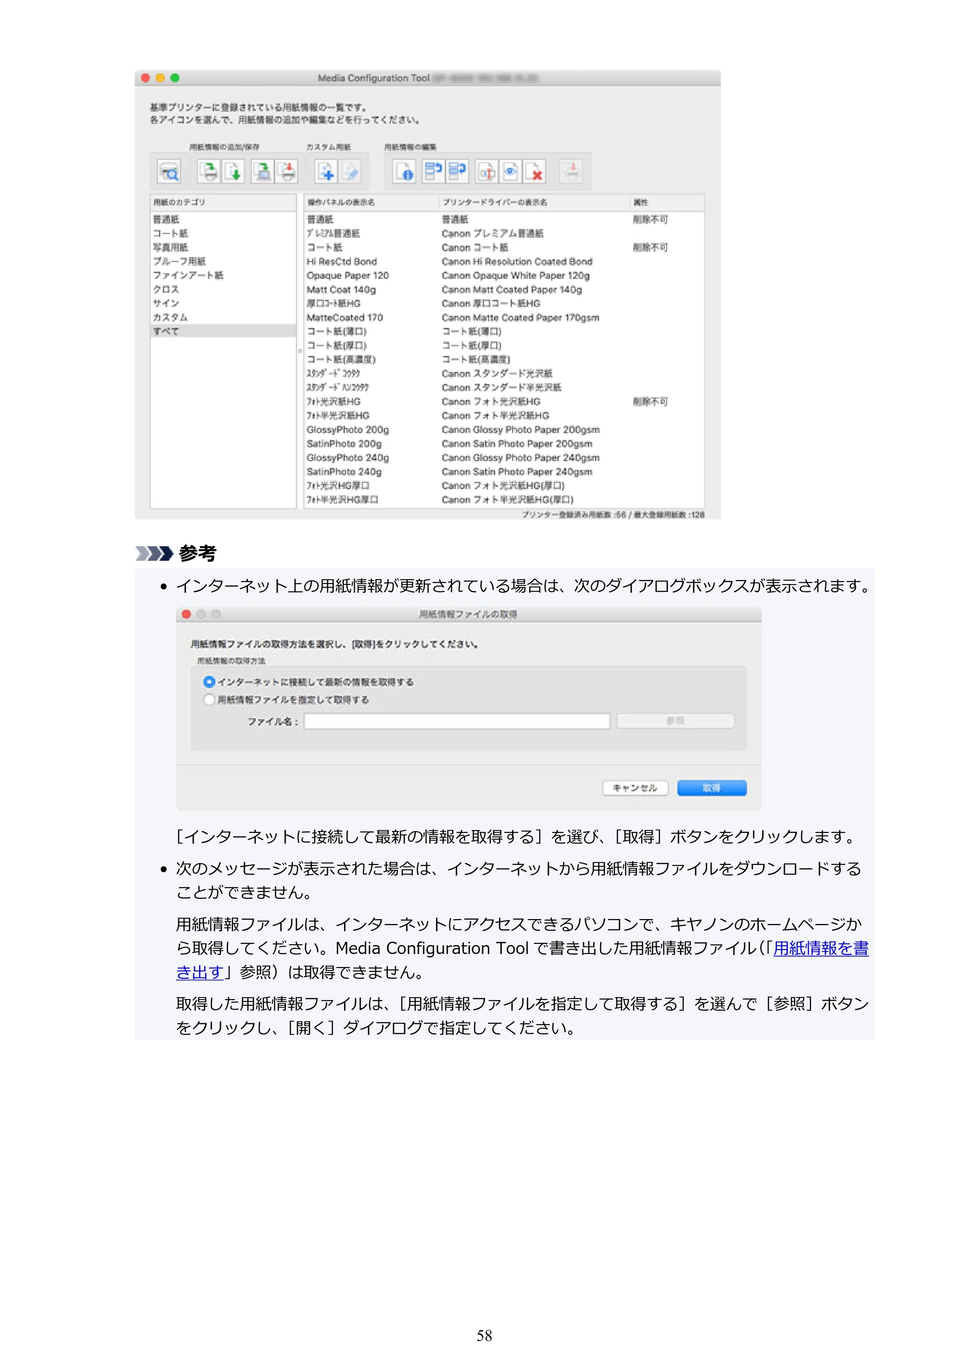Viewport: 969px width, 1370px height.
Task: Click the printer-to-computer export icon
Action: 262,172
